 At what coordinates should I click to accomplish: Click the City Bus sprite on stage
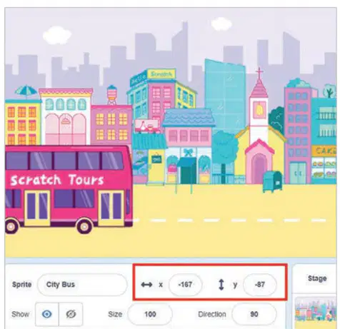pos(69,190)
